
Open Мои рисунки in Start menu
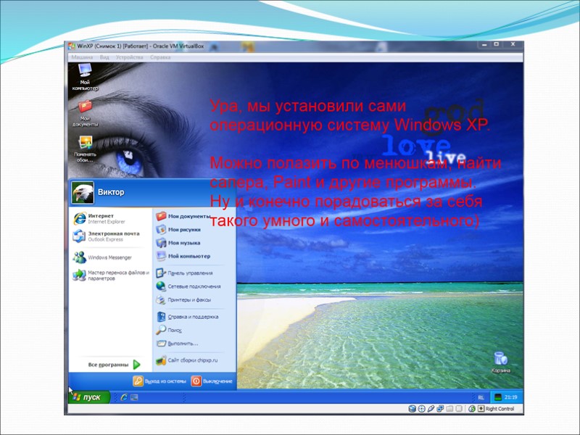tap(178, 230)
